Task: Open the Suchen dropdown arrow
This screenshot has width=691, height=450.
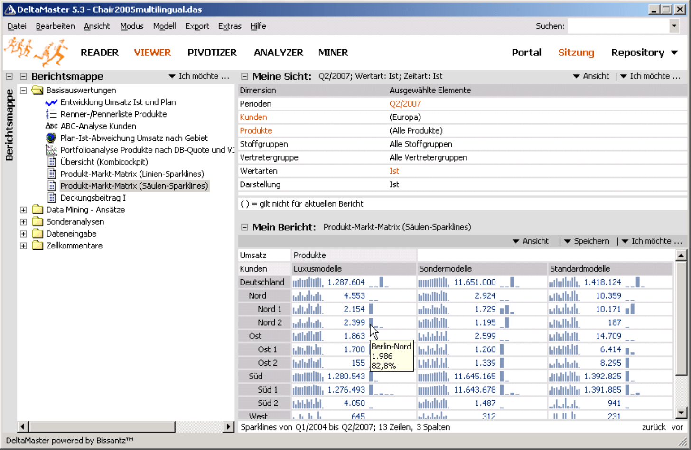Action: coord(674,26)
